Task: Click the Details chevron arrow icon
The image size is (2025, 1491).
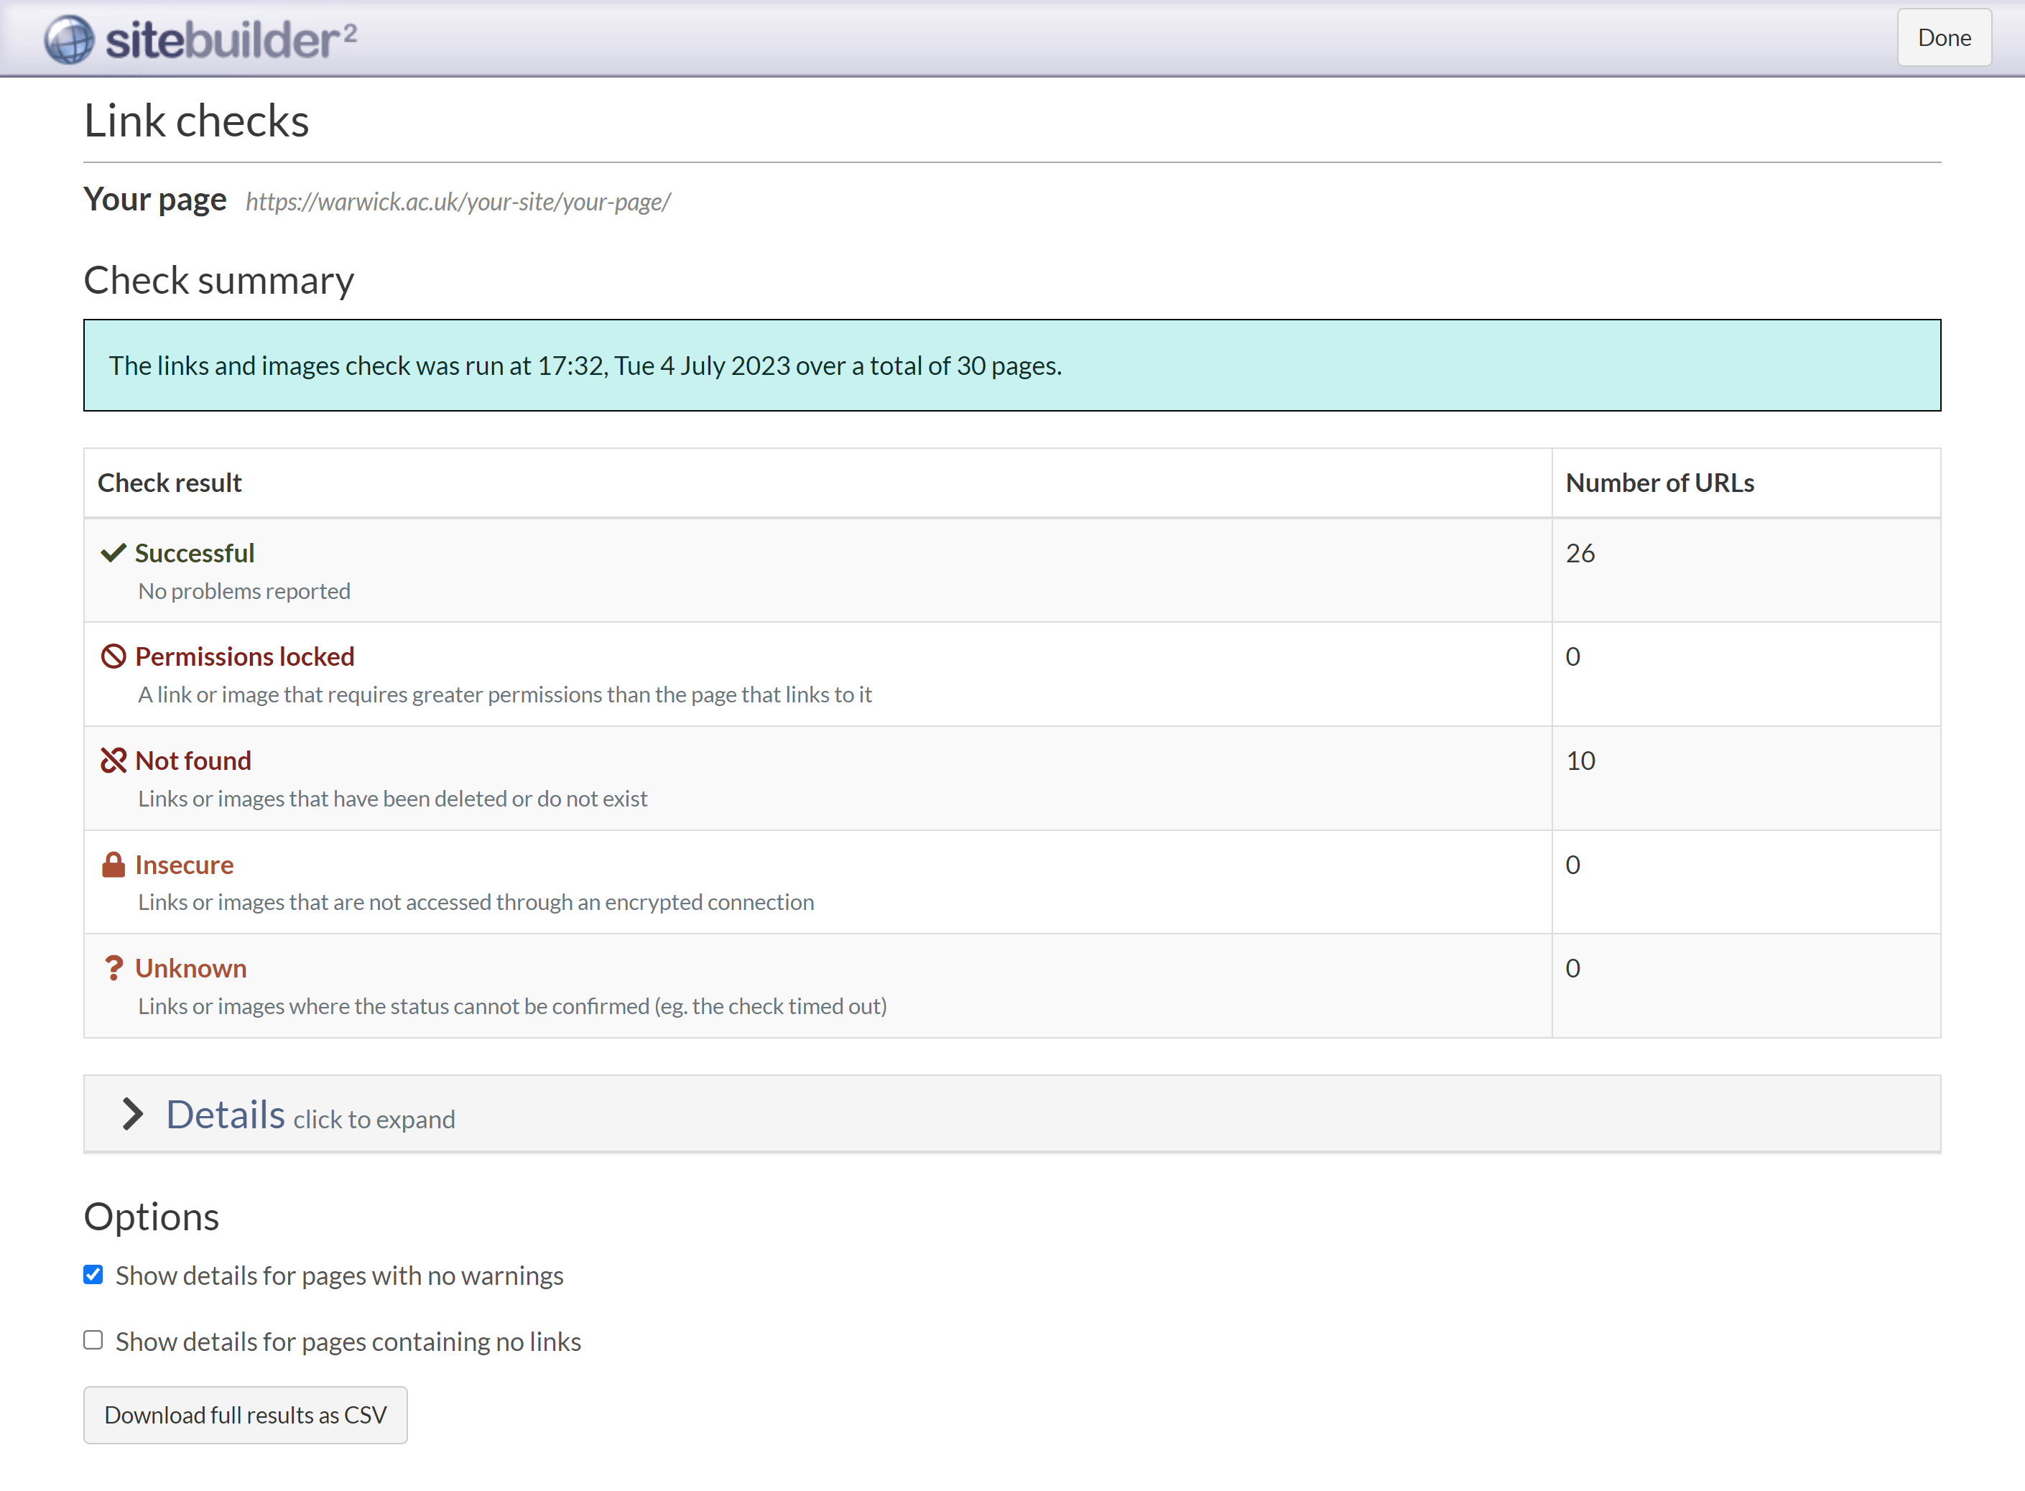Action: point(133,1114)
